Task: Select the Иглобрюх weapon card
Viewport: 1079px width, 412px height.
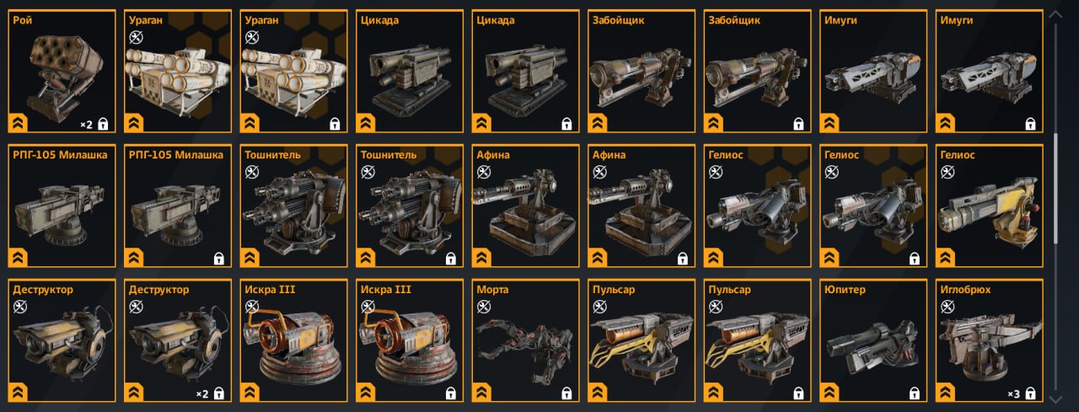Action: point(989,341)
